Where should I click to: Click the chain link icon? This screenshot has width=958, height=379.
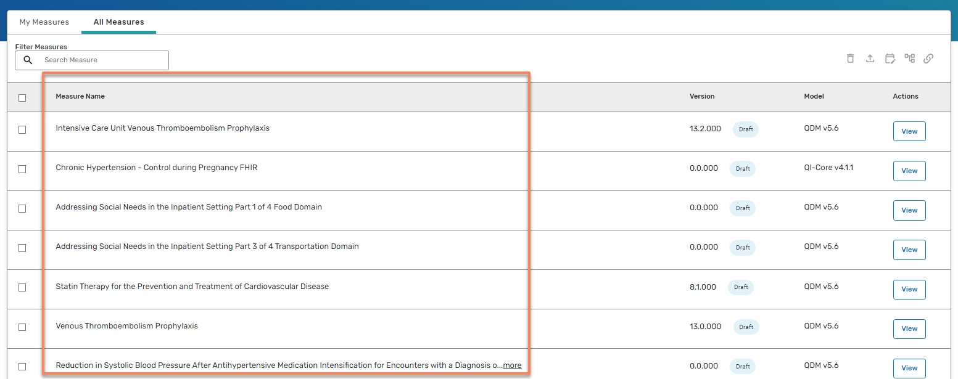coord(928,59)
